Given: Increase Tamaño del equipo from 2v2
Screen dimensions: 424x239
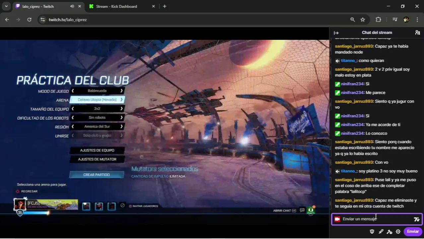Looking at the screenshot, I should (x=121, y=109).
